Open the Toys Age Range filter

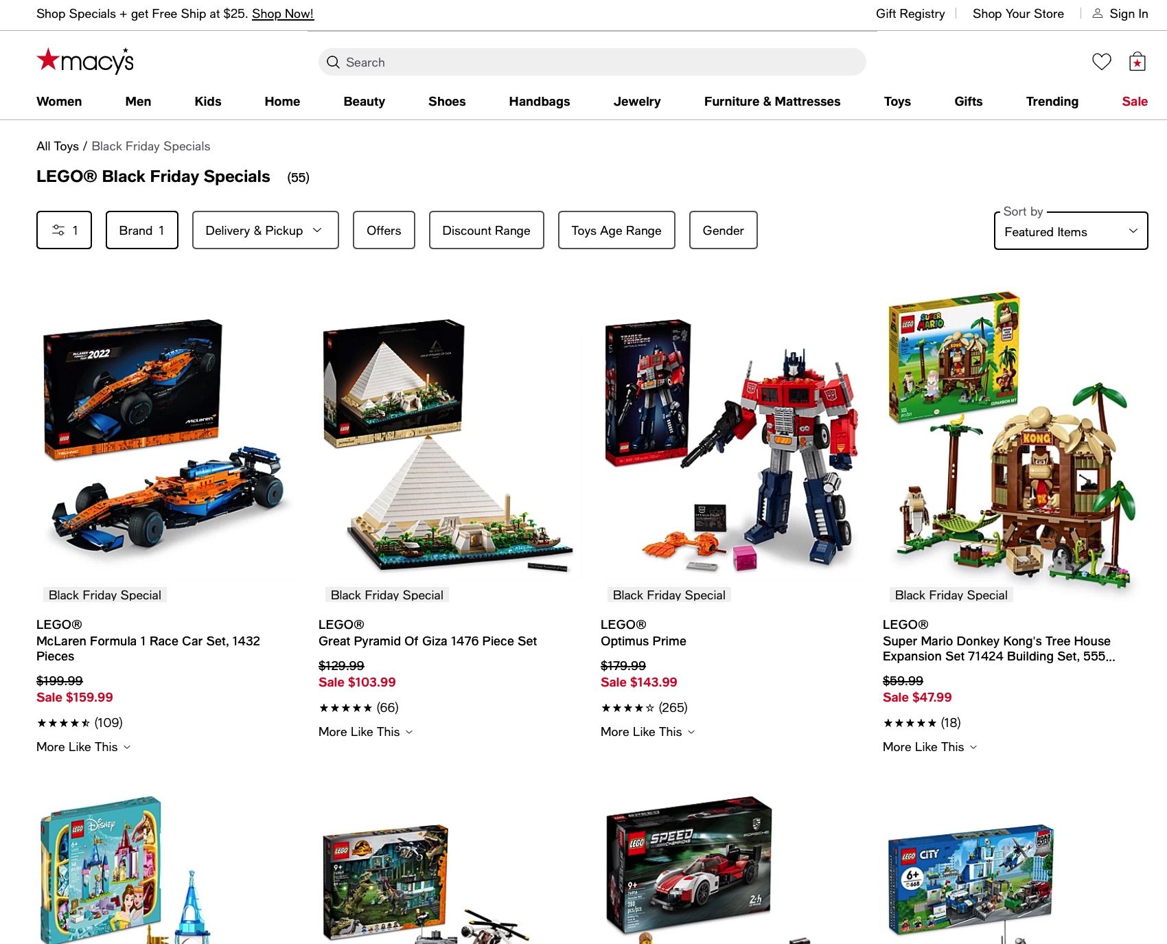616,230
